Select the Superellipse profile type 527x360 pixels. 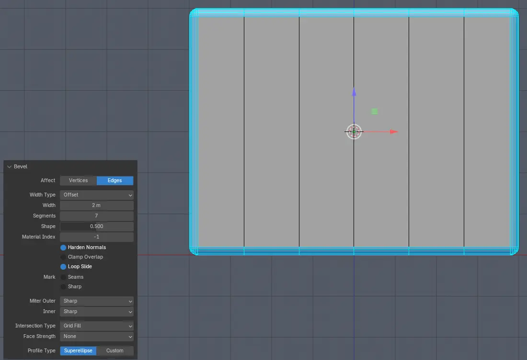click(78, 351)
